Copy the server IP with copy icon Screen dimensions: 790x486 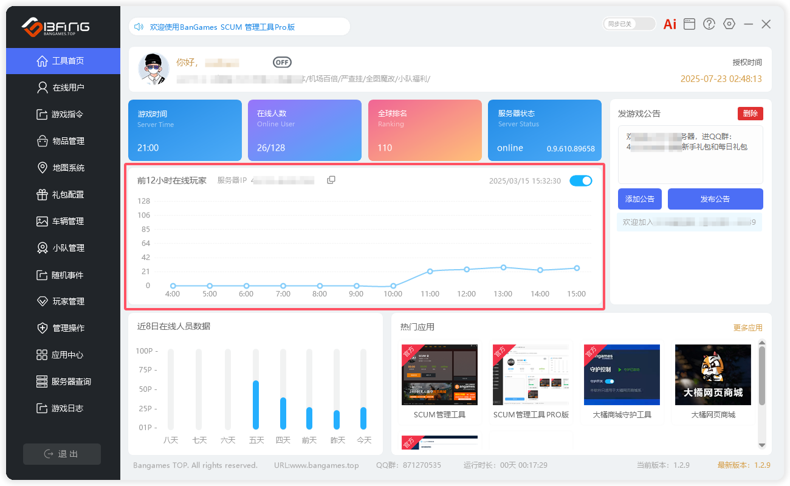(x=331, y=180)
